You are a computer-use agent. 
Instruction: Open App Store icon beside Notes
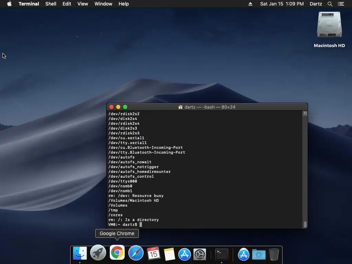185,254
